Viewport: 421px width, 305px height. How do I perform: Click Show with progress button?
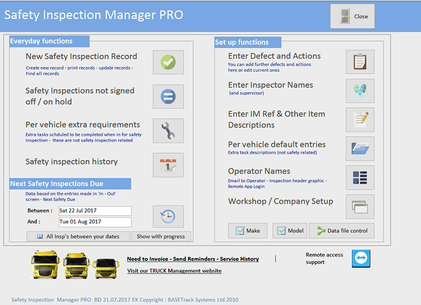pos(161,237)
